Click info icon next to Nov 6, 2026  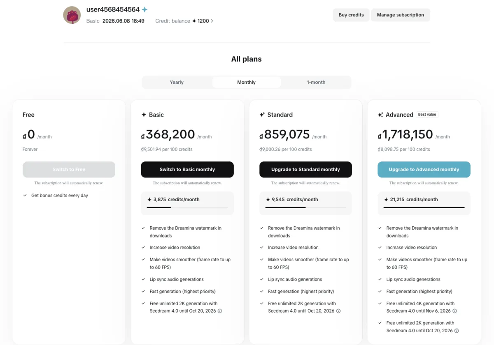pos(455,311)
